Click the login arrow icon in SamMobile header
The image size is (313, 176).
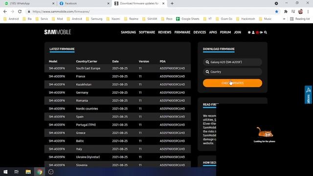click(x=261, y=32)
